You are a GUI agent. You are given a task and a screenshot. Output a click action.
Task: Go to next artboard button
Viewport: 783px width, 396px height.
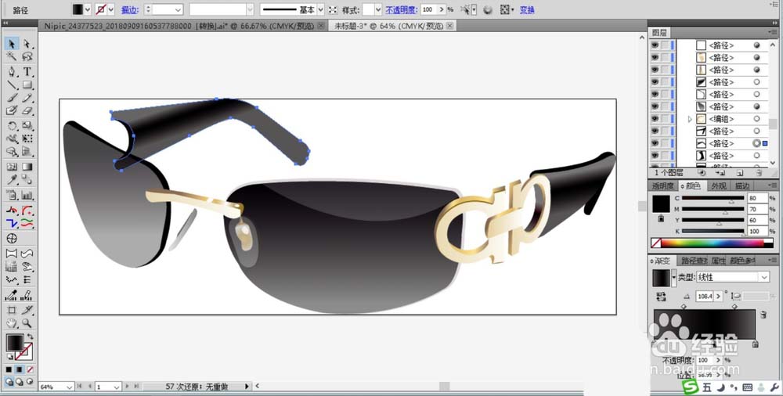(128, 387)
